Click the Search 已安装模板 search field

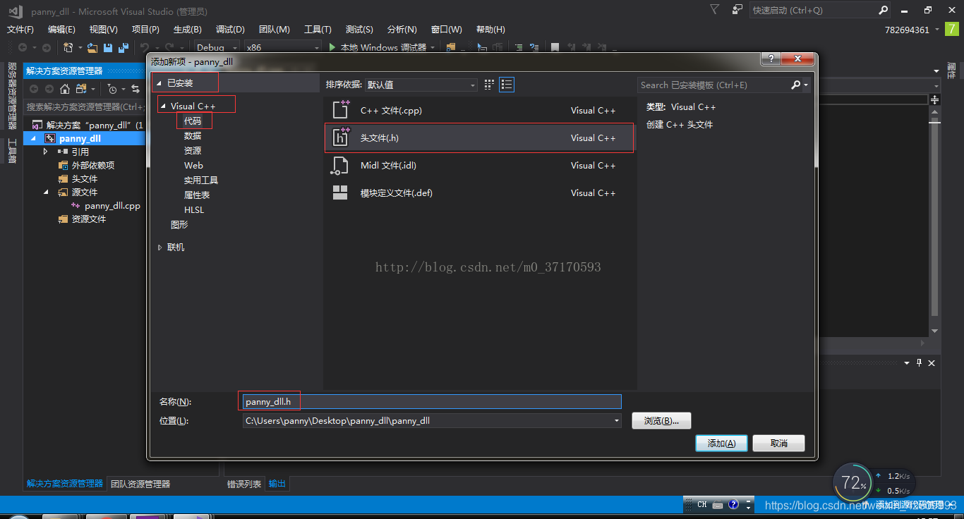tap(713, 85)
